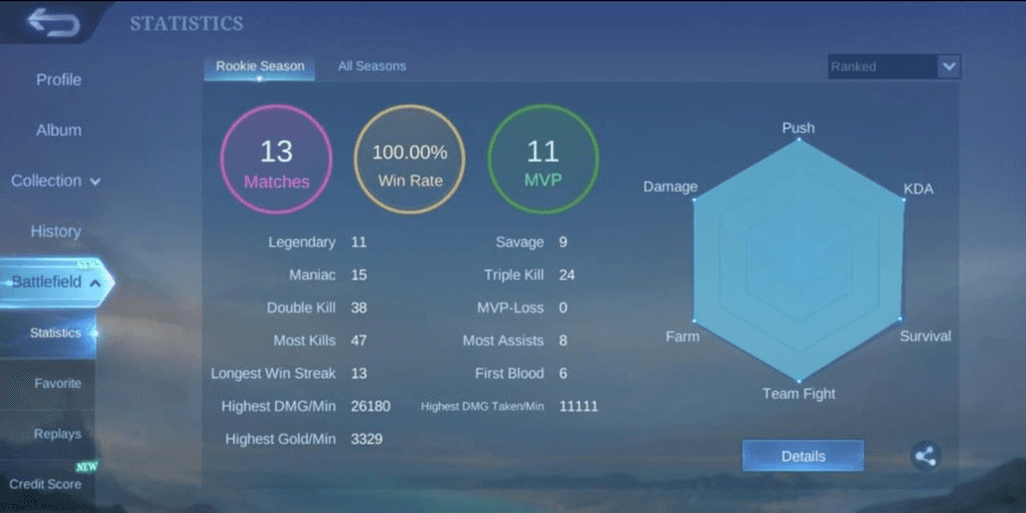
Task: Open the History section
Action: (56, 231)
